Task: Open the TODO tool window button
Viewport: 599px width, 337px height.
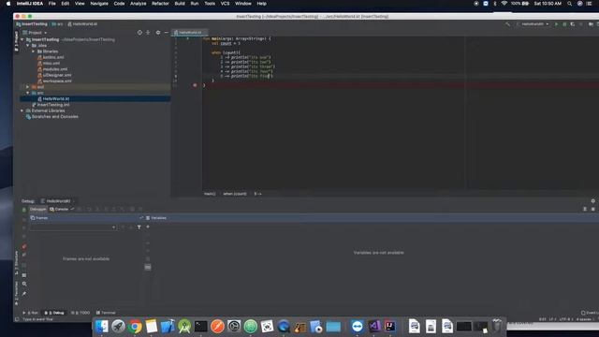Action: 80,313
